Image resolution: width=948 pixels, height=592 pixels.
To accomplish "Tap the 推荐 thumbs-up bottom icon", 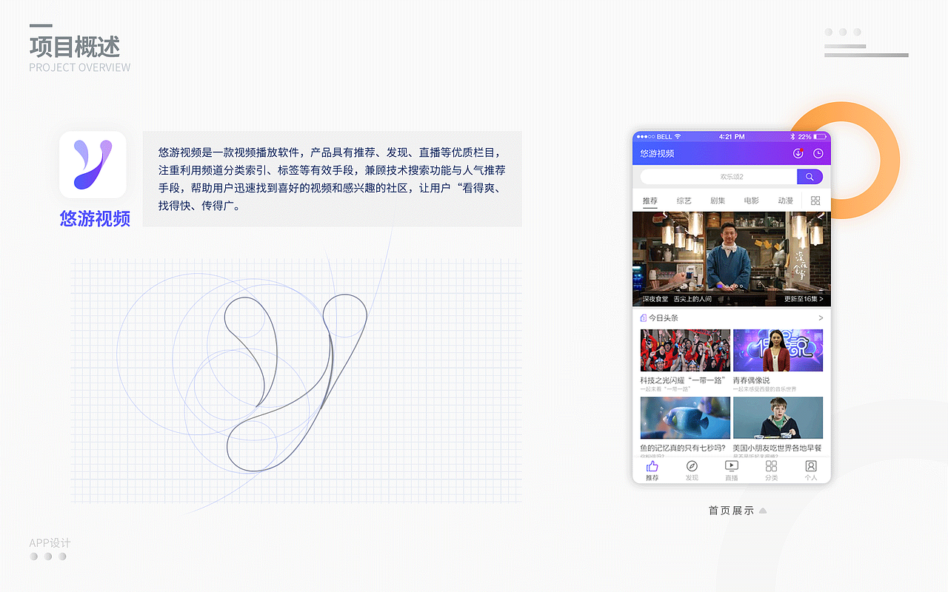I will pyautogui.click(x=652, y=466).
